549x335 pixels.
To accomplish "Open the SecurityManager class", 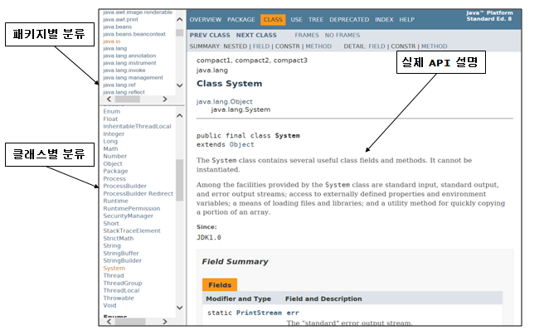I will tap(129, 216).
